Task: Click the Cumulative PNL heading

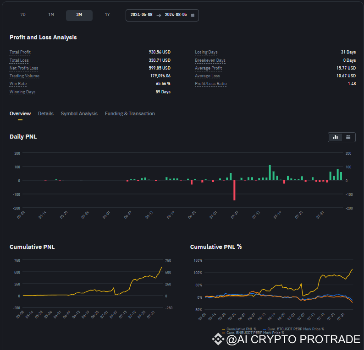Action: pos(32,247)
